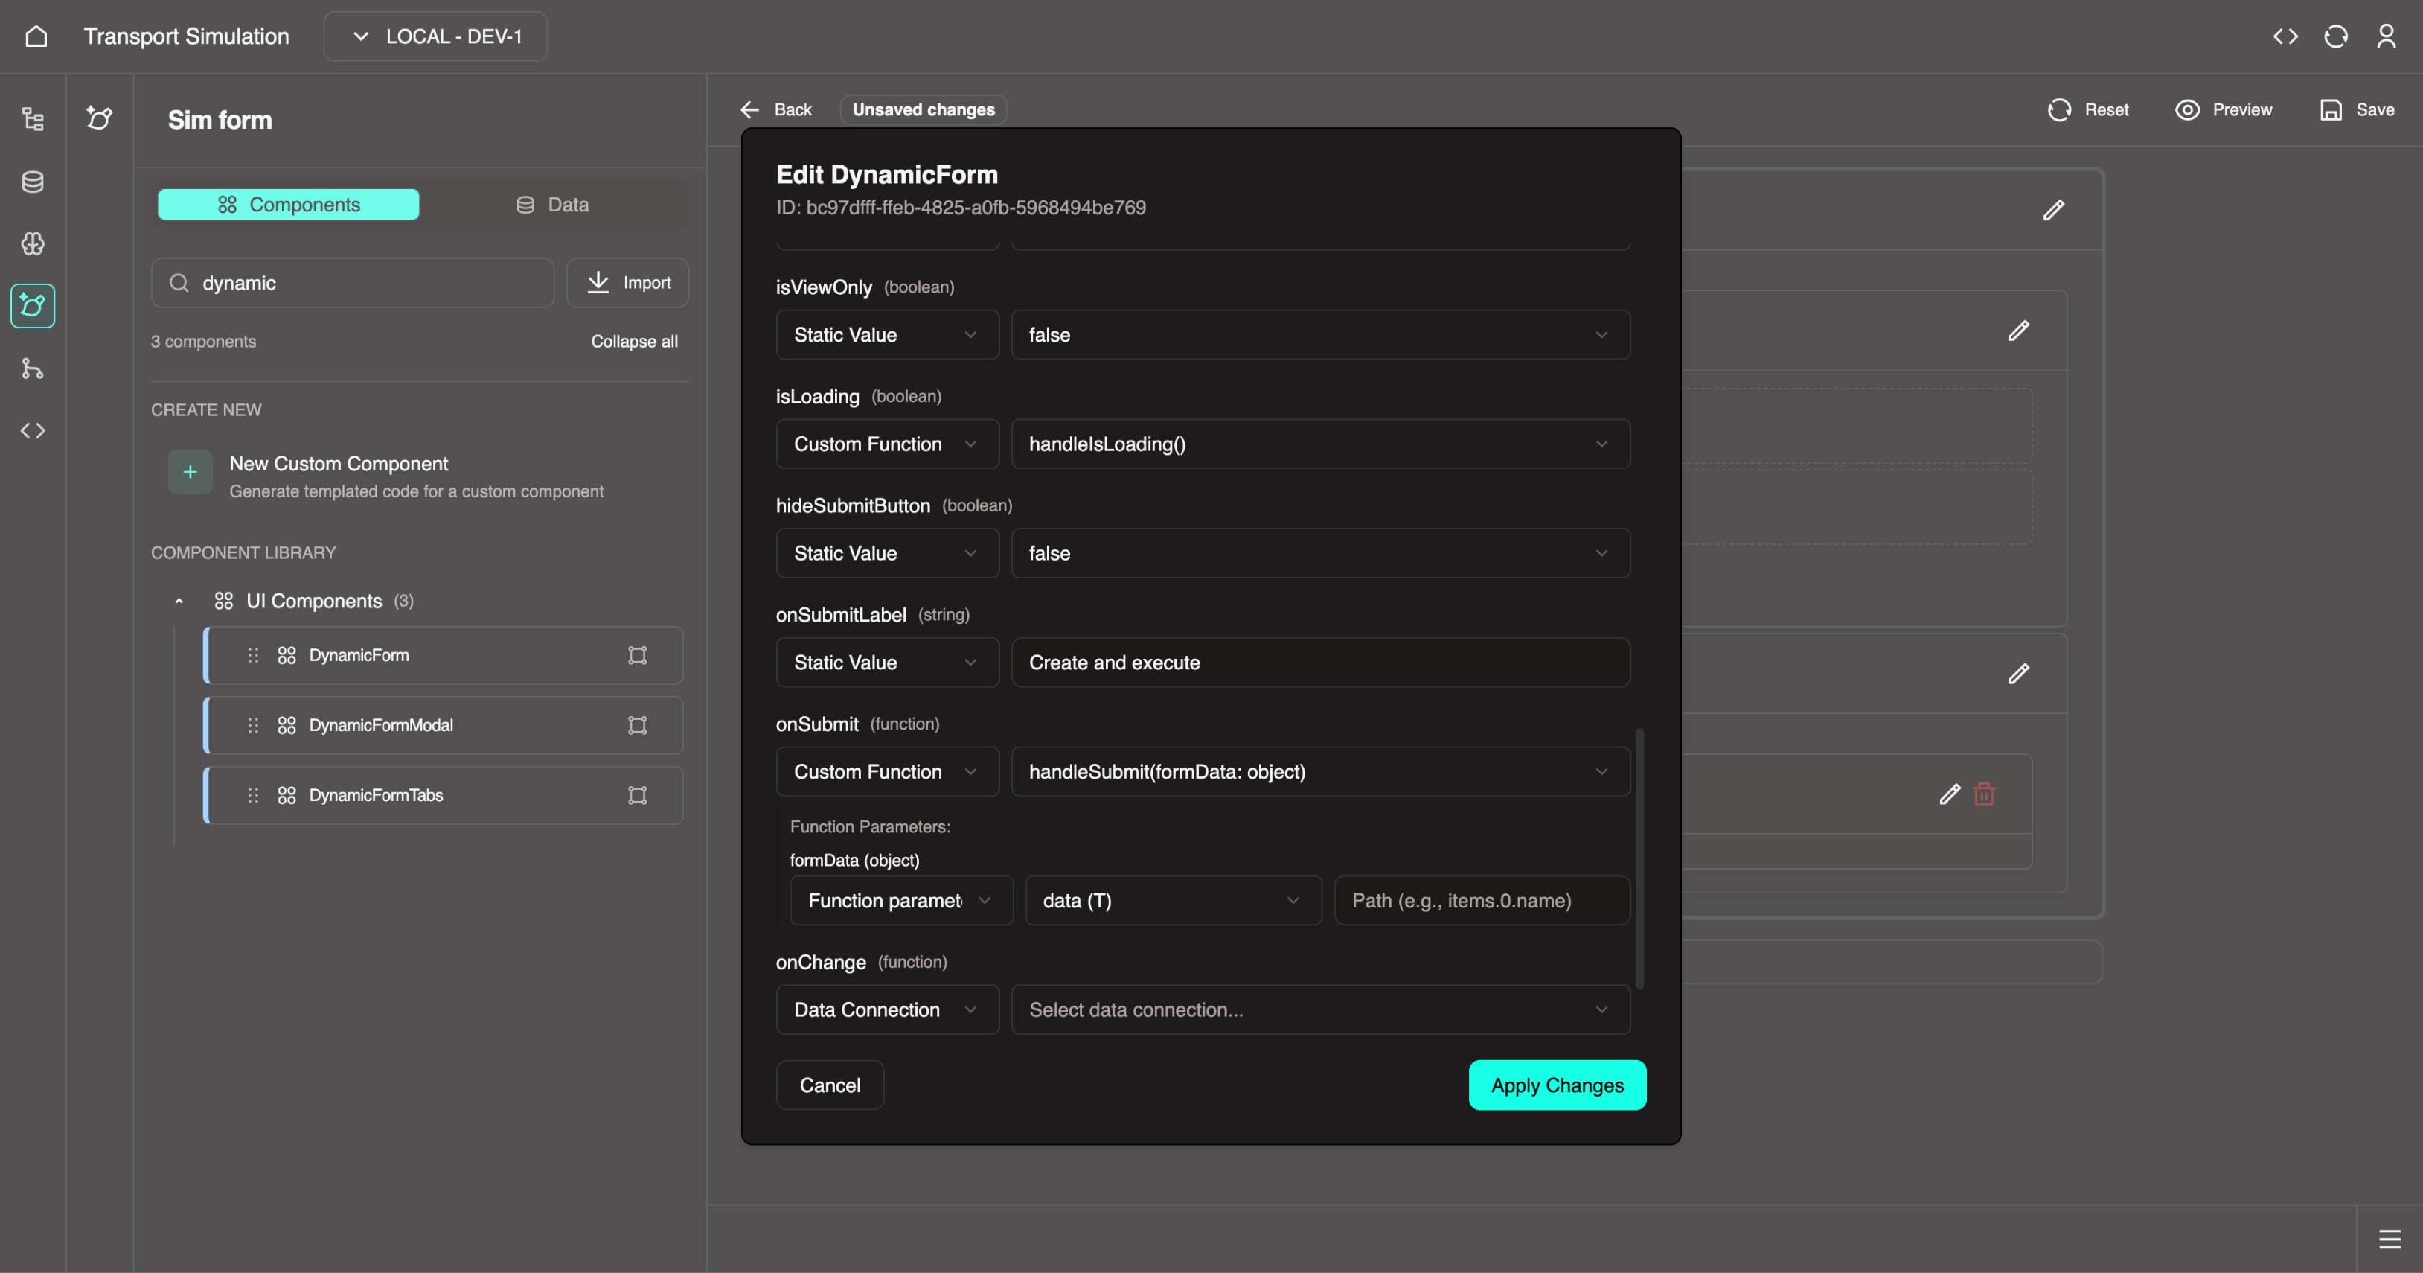Screen dimensions: 2423x1273
Task: Switch to the Components tab
Action: click(288, 204)
